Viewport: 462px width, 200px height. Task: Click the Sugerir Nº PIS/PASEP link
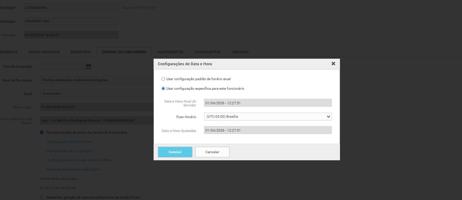[x=139, y=8]
